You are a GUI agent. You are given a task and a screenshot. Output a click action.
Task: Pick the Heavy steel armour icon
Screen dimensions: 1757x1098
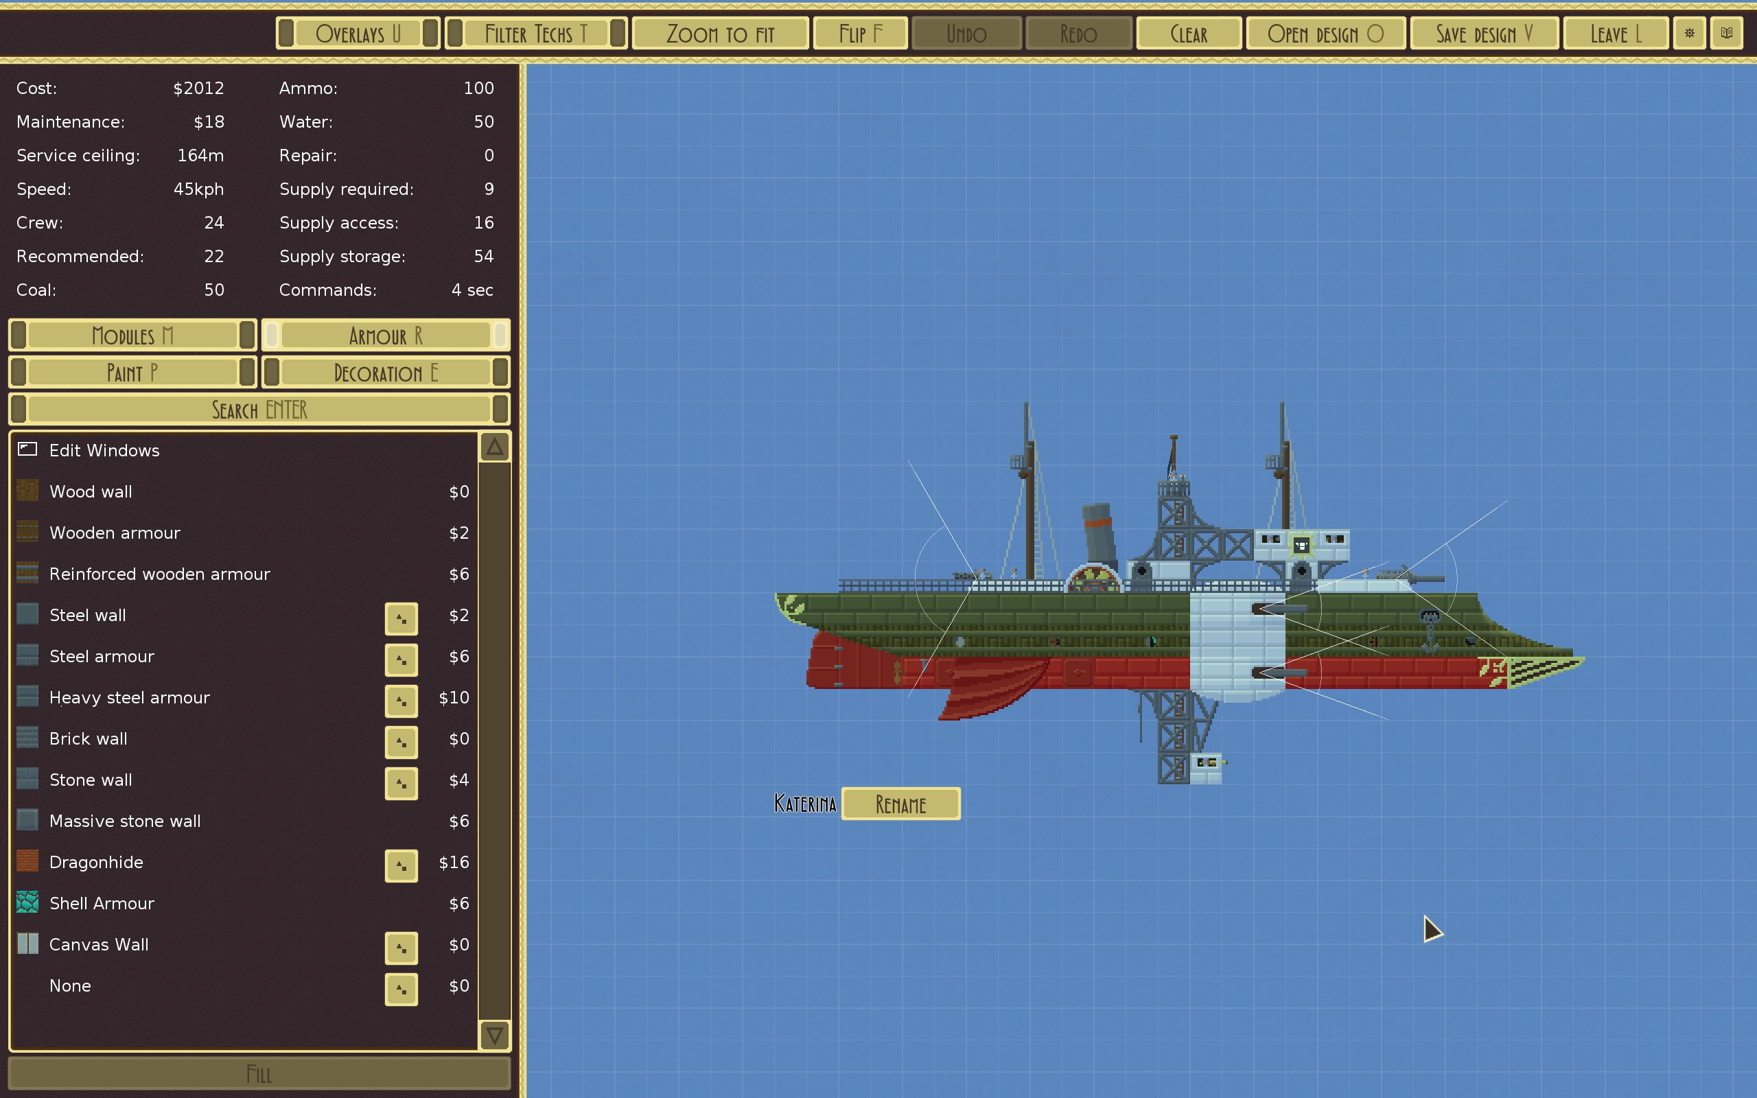coord(27,697)
